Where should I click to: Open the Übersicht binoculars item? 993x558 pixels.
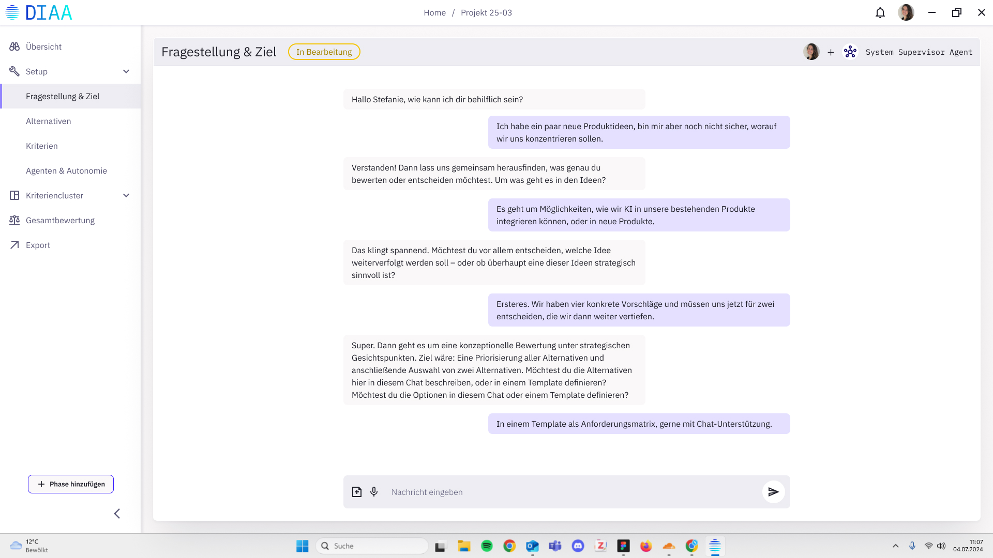coord(43,47)
